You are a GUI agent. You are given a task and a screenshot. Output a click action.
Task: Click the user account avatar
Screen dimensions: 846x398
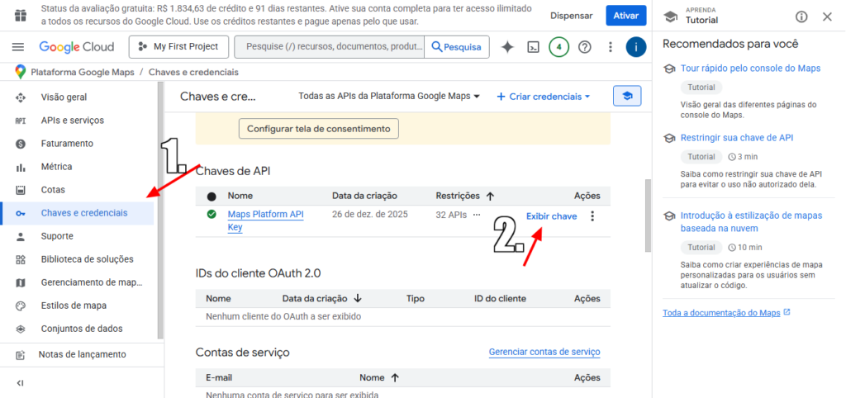tap(636, 47)
